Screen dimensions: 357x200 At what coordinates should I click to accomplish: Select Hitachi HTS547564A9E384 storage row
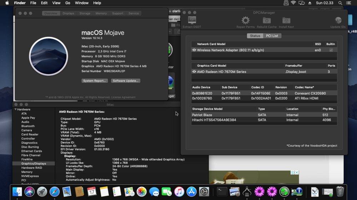pos(264,120)
